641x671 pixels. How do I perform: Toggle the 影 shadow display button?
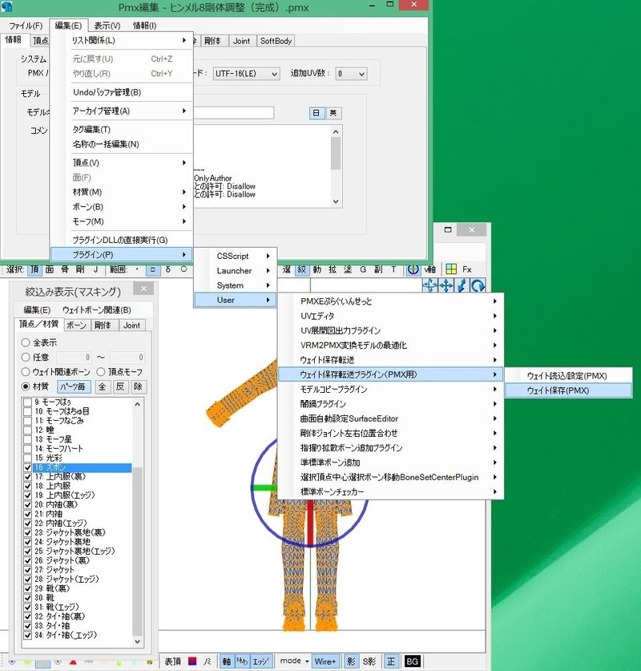[351, 661]
